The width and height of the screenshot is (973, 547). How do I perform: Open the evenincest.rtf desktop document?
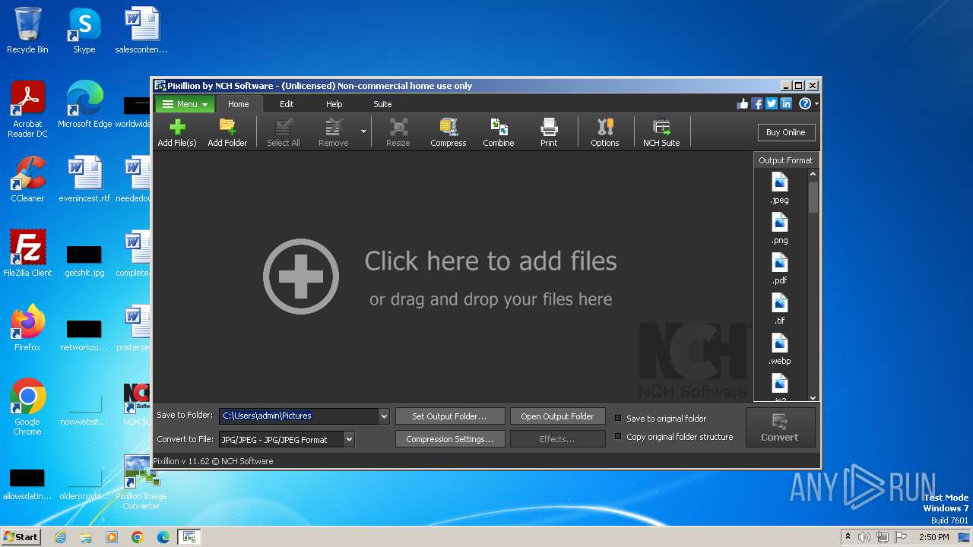click(84, 179)
